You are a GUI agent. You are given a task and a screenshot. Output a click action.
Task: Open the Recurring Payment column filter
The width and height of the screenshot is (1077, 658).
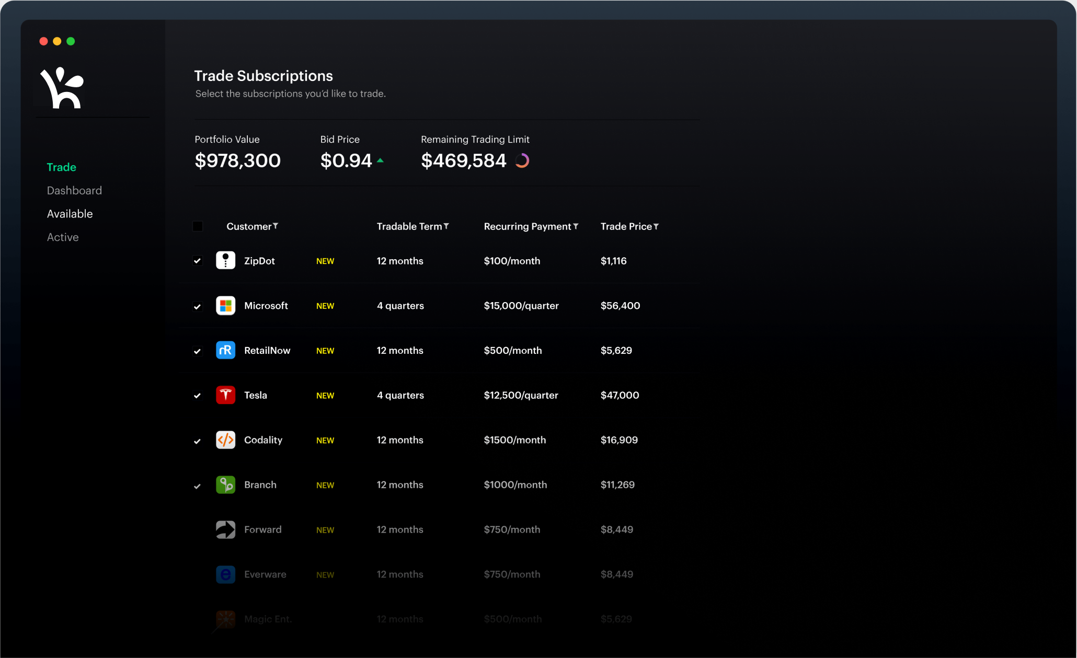point(576,226)
